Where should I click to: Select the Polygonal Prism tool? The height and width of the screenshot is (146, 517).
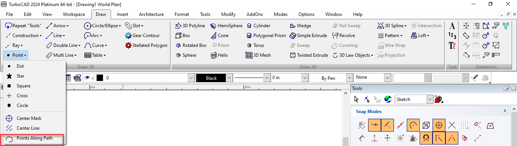[266, 36]
